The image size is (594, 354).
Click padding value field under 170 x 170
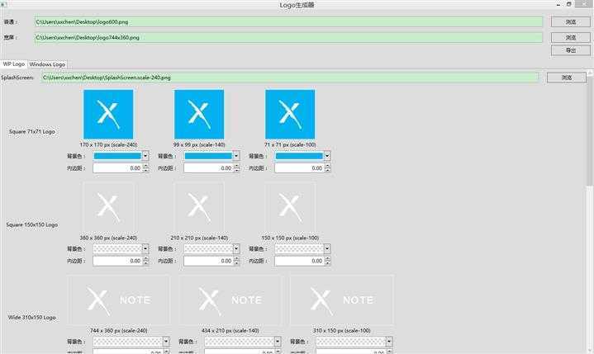(x=117, y=168)
